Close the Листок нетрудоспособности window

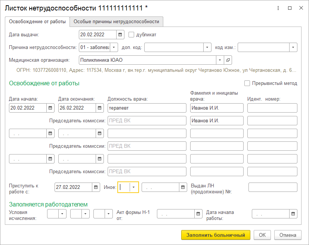click(301, 8)
